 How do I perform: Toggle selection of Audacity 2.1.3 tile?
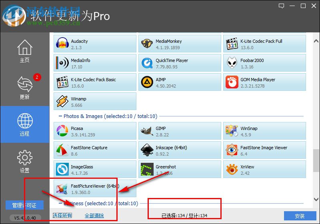click(x=95, y=44)
